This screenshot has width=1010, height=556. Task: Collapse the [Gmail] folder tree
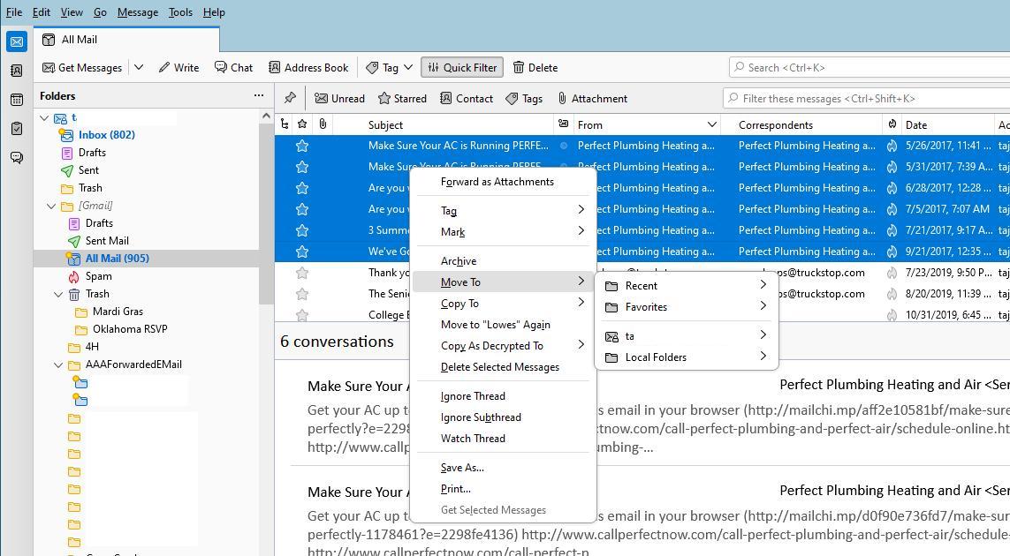click(x=51, y=206)
